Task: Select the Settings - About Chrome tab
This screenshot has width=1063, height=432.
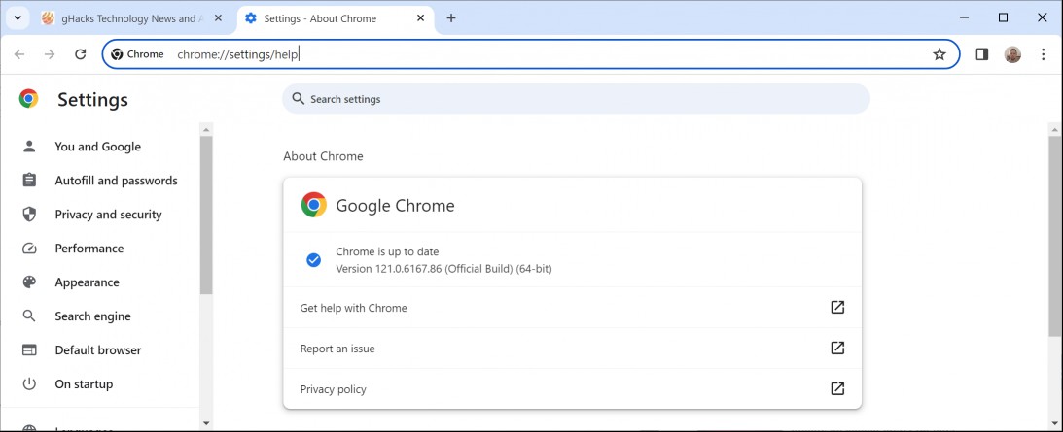Action: [336, 18]
